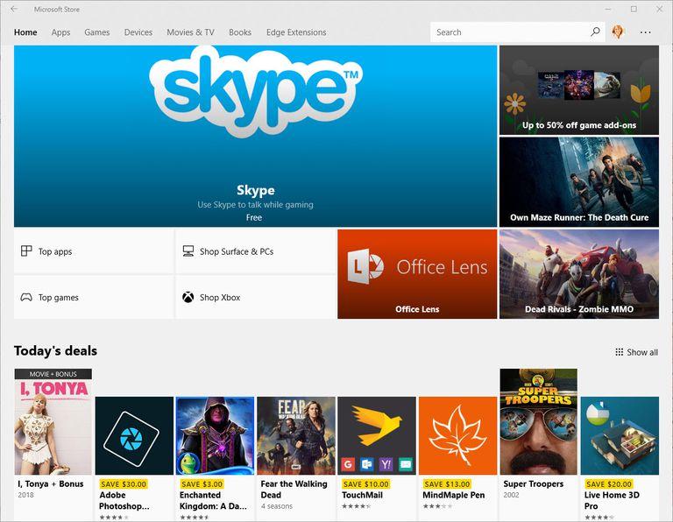Open the Super Troopers movie poster
The width and height of the screenshot is (673, 522).
click(539, 421)
